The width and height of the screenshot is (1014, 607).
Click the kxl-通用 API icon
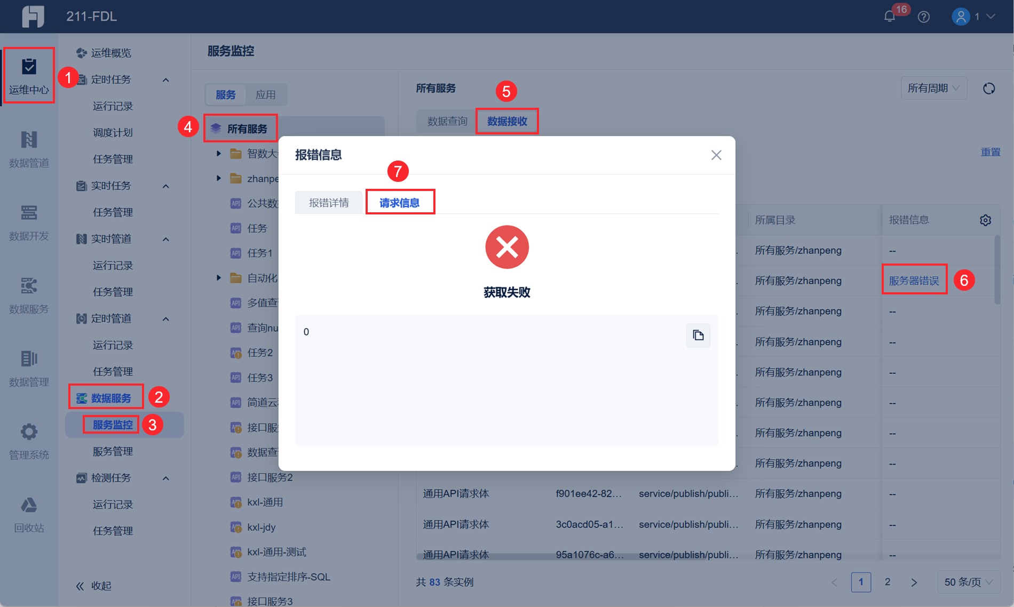235,502
